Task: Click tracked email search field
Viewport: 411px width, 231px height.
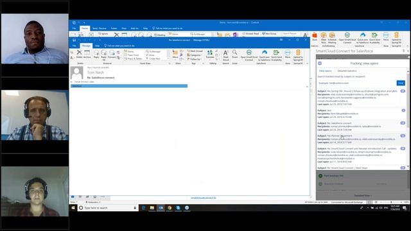Action: (356, 83)
